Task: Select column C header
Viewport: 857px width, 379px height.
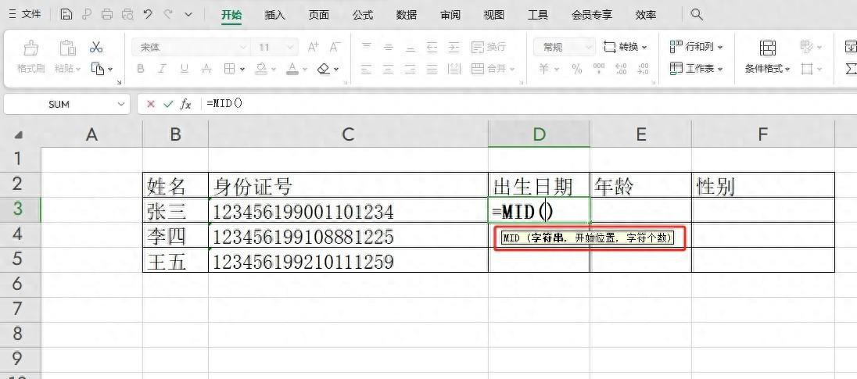Action: [348, 134]
